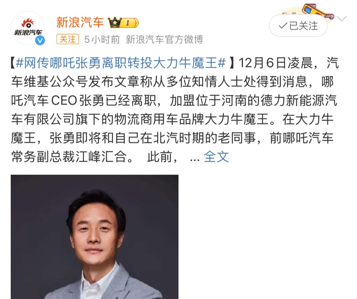Tap the orange level I membership badge
The height and width of the screenshot is (299, 357).
pos(130,23)
